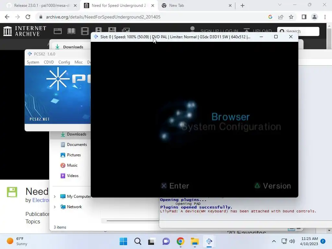Open the Misc menu in PCSX2
Viewport: 332px width, 249px height.
pyautogui.click(x=78, y=62)
